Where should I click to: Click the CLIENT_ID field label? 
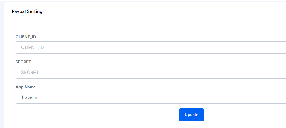(26, 37)
